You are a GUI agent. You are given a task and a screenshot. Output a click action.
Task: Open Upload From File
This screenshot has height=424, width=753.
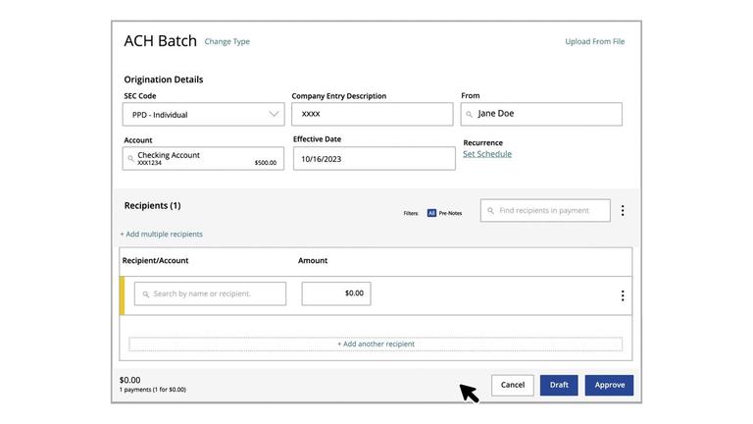(x=594, y=41)
